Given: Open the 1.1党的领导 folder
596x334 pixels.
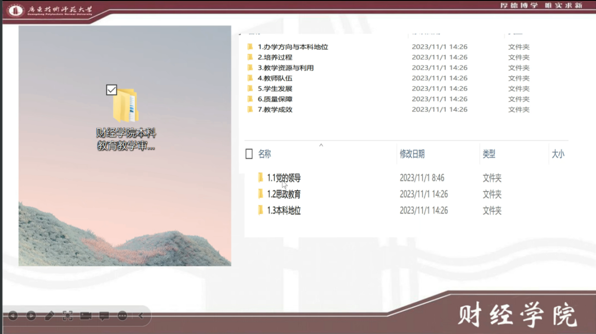Looking at the screenshot, I should 283,178.
